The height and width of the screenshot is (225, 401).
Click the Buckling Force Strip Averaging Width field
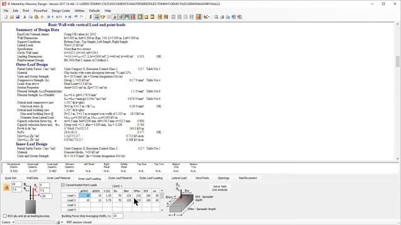click(118, 216)
